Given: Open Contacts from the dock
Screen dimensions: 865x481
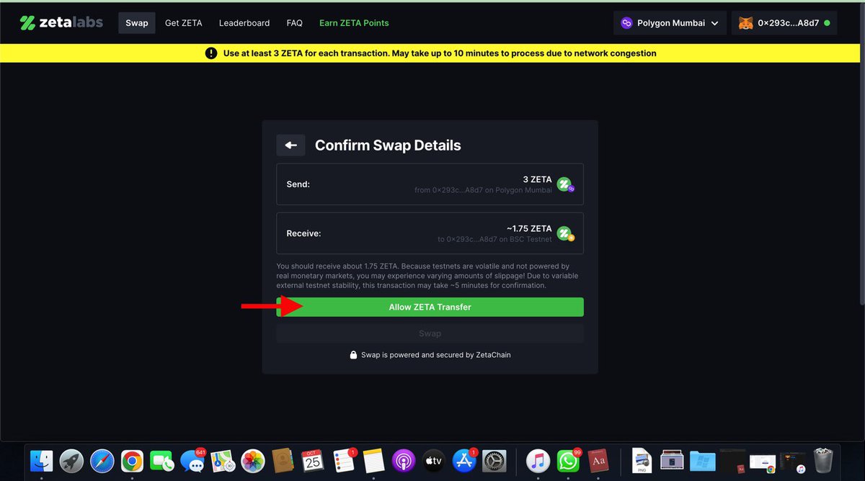Looking at the screenshot, I should (283, 460).
